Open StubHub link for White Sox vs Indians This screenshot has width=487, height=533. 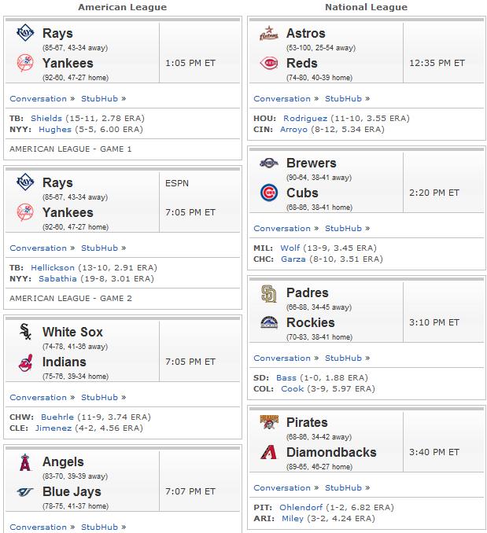click(x=99, y=397)
